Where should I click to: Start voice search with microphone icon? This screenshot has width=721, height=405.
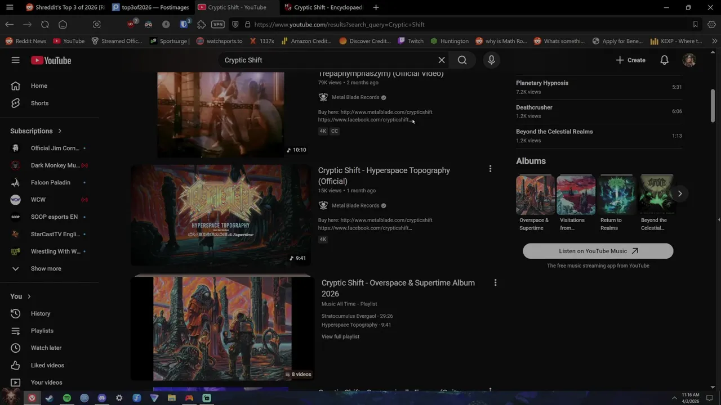pos(491,60)
